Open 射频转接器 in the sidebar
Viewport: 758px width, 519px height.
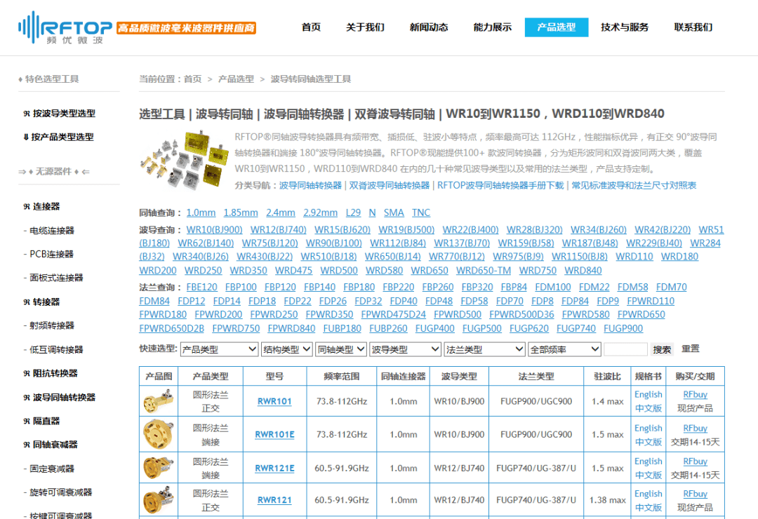pyautogui.click(x=52, y=325)
